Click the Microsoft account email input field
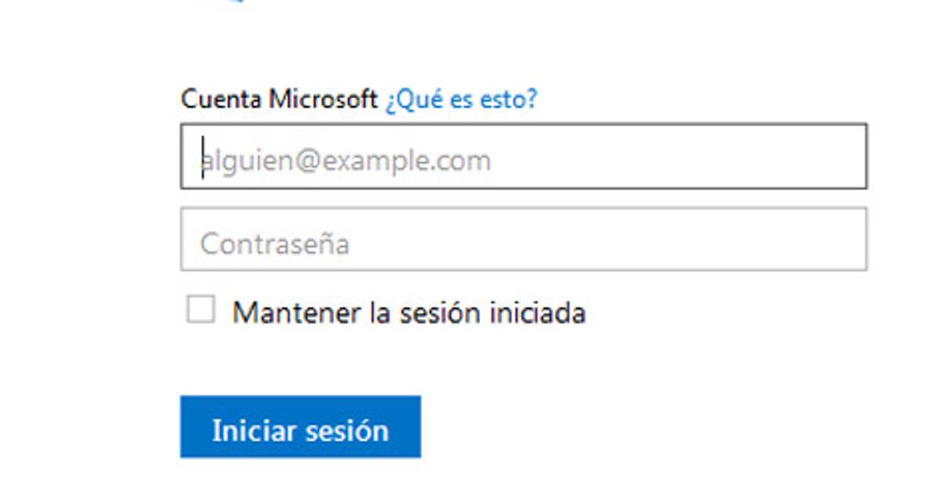Image resolution: width=943 pixels, height=495 pixels. [x=523, y=156]
